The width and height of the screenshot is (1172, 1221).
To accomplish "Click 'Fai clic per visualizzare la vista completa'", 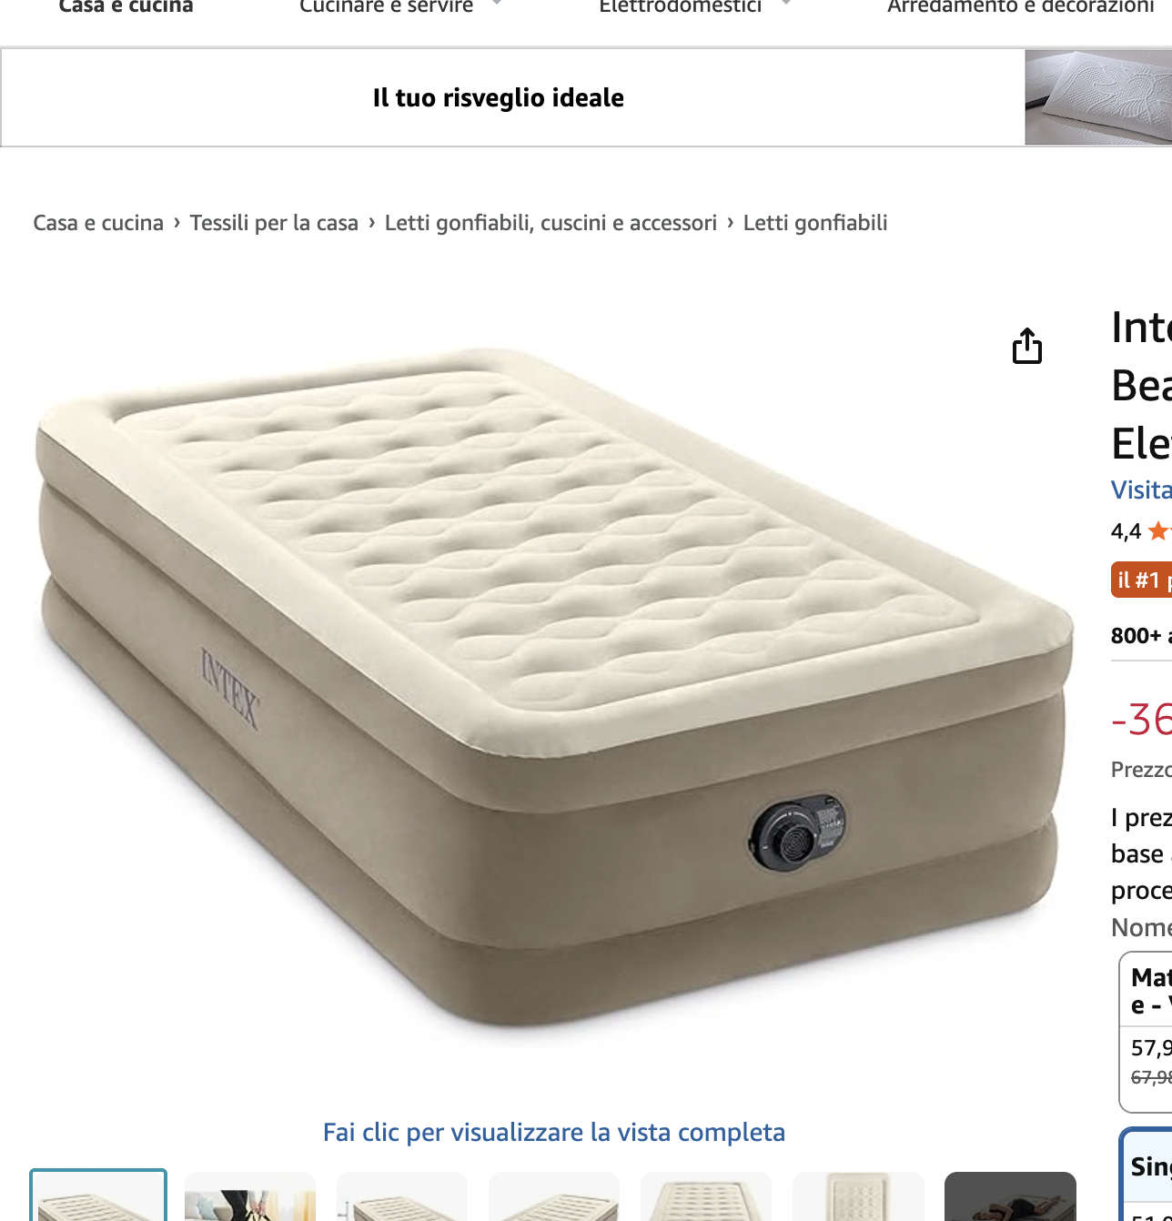I will [554, 1132].
